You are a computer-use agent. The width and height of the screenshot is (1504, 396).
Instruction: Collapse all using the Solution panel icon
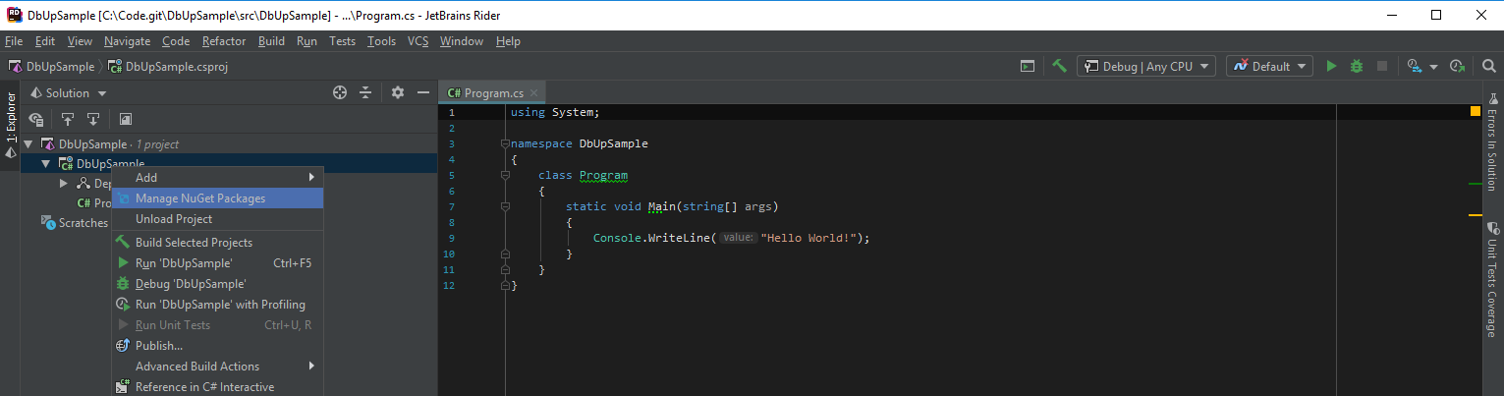tap(365, 92)
